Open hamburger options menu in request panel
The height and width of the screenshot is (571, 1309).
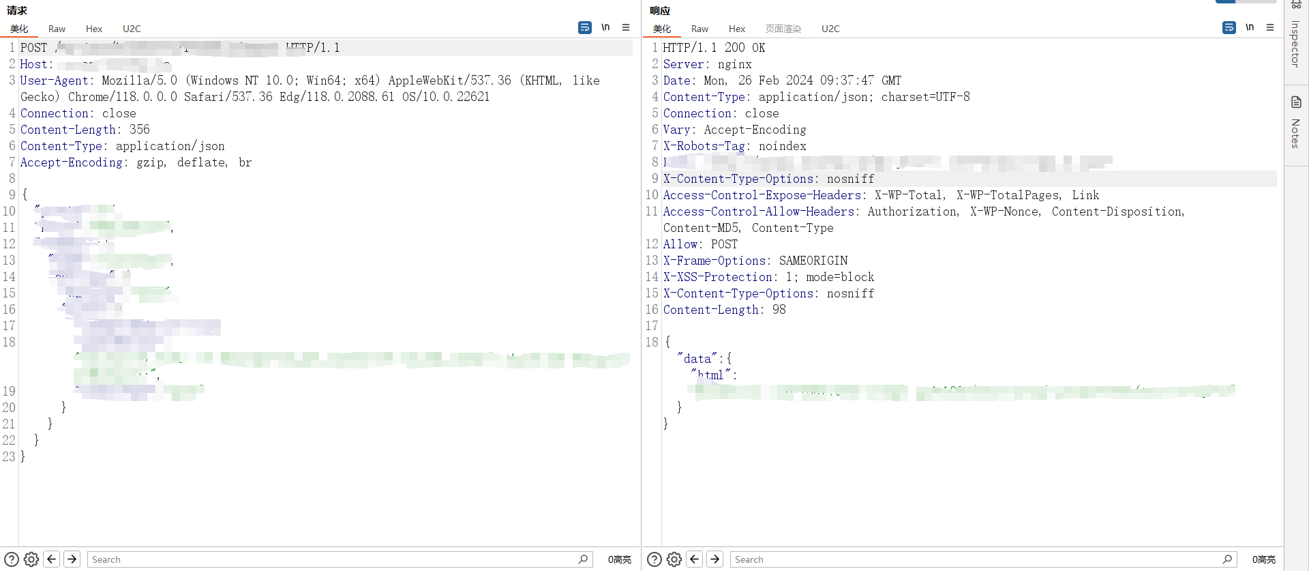coord(626,27)
